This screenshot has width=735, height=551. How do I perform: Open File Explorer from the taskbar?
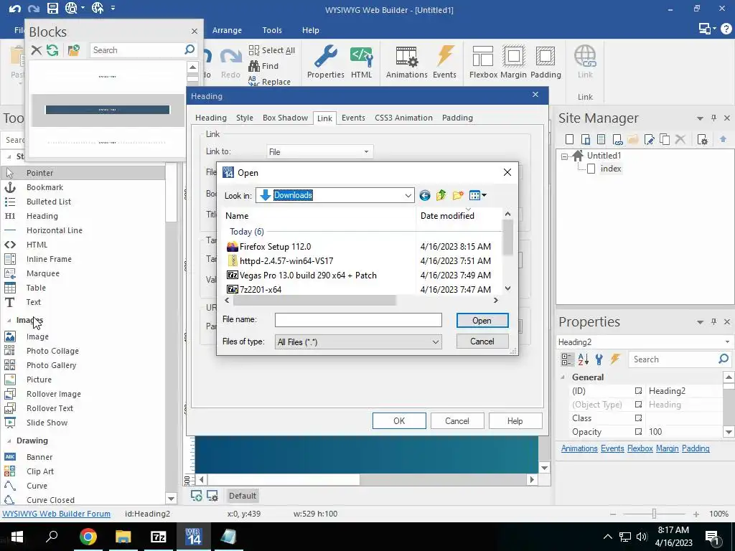[x=123, y=537]
